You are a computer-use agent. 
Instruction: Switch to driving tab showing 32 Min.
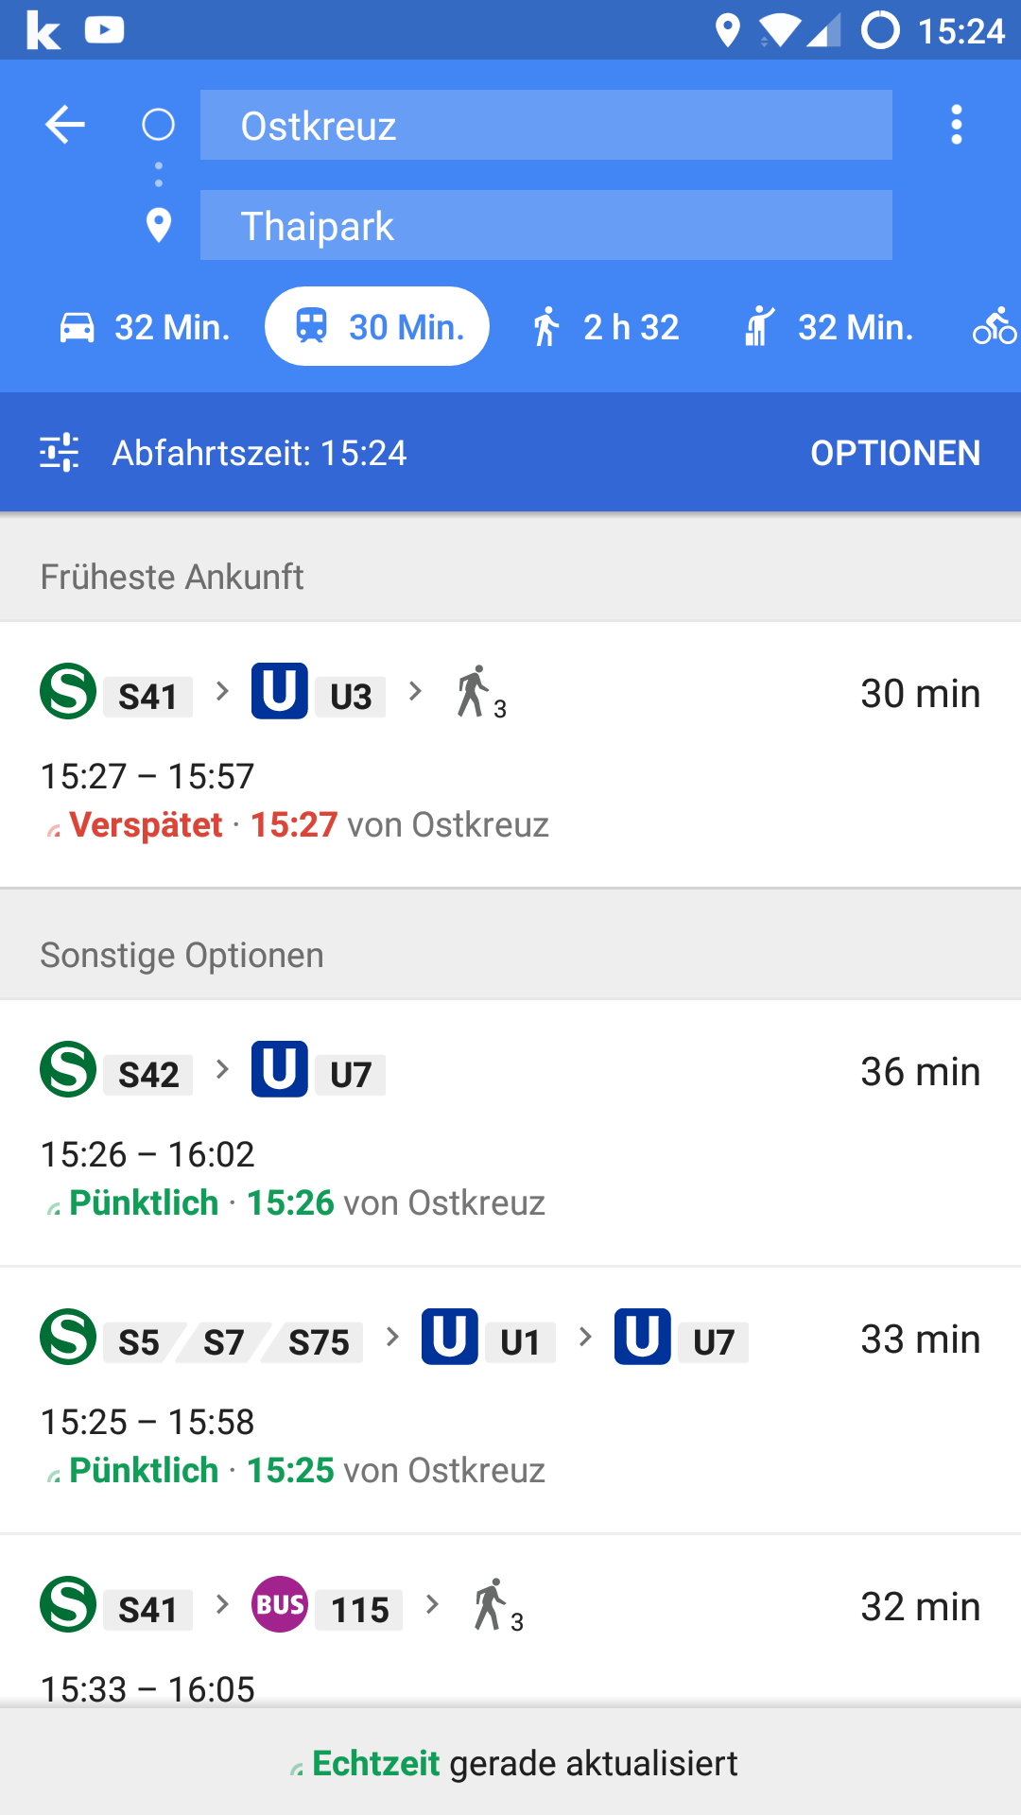click(x=146, y=327)
